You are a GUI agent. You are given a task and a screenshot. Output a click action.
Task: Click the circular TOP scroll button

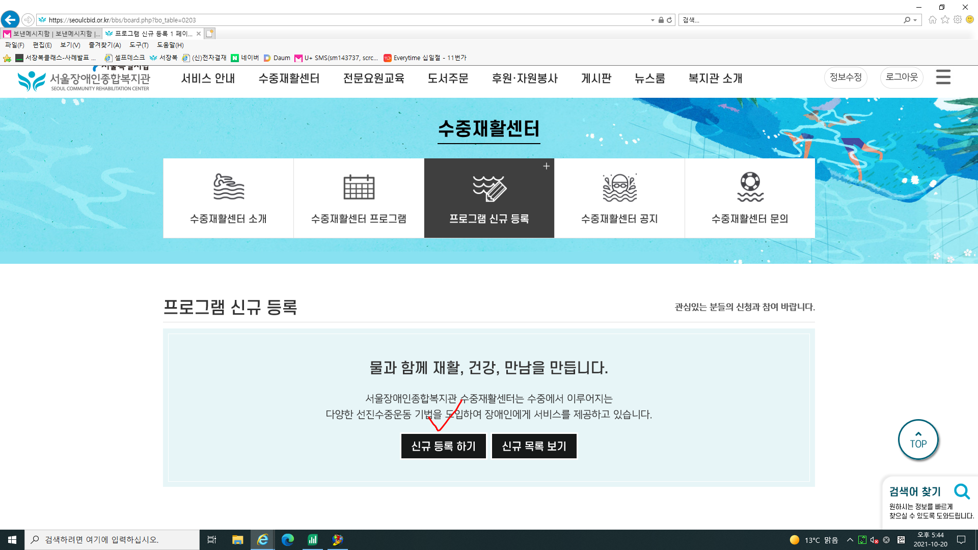(x=918, y=439)
